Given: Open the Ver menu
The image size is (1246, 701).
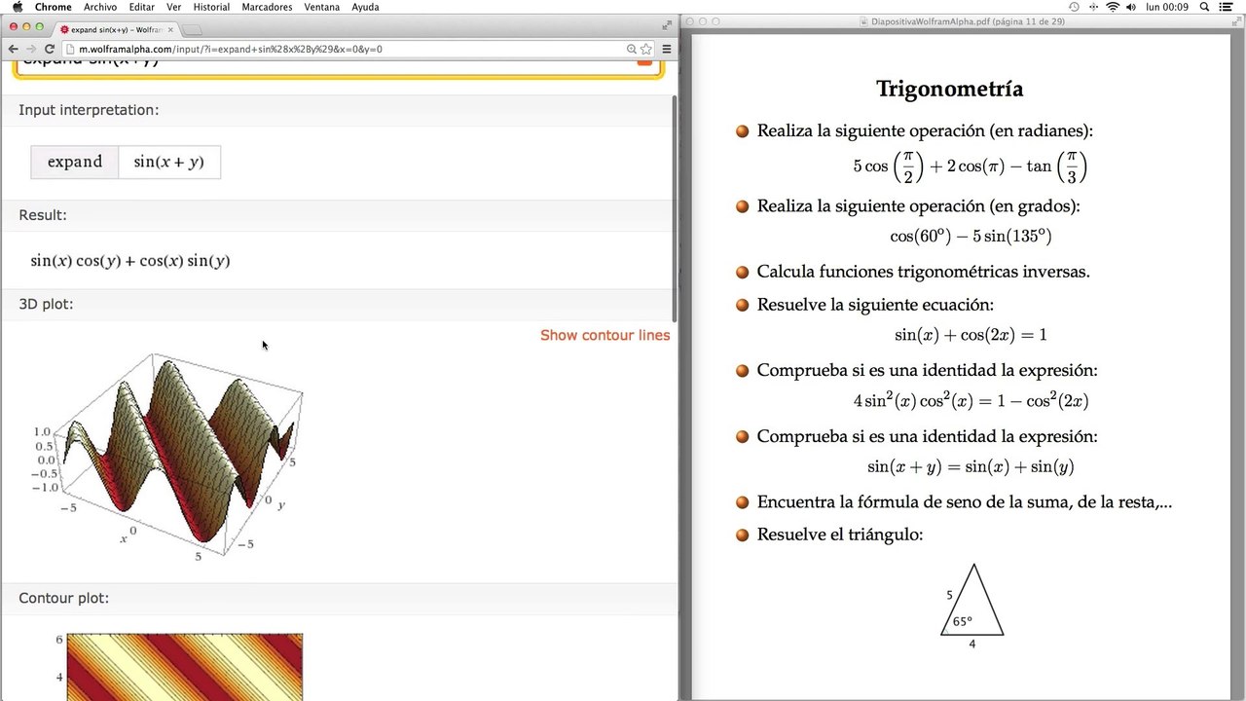Looking at the screenshot, I should pyautogui.click(x=174, y=7).
